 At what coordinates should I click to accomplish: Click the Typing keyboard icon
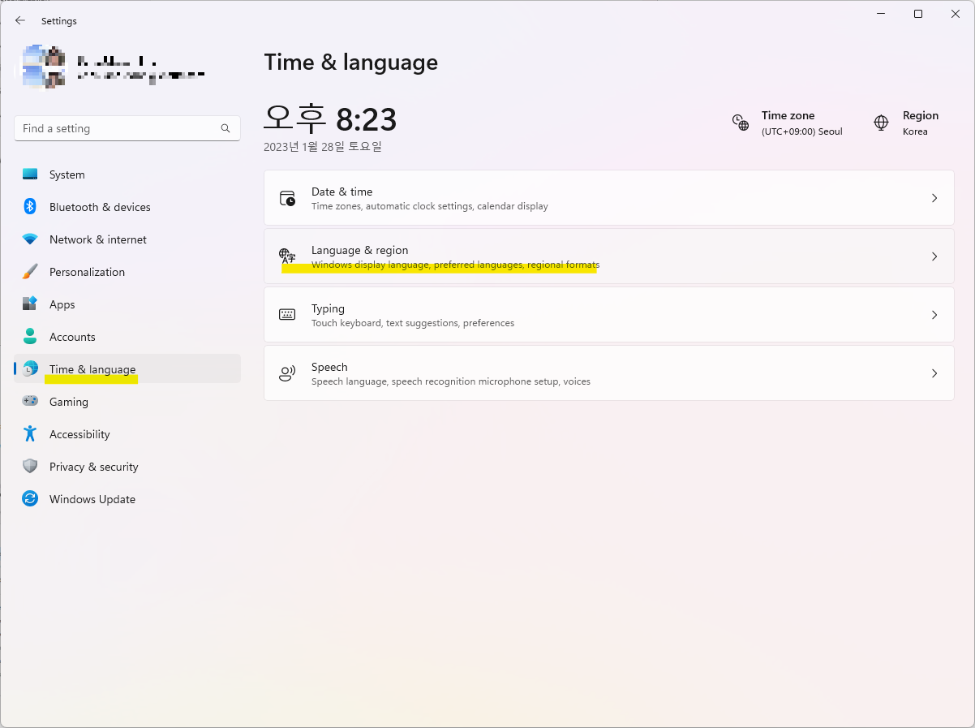(287, 315)
